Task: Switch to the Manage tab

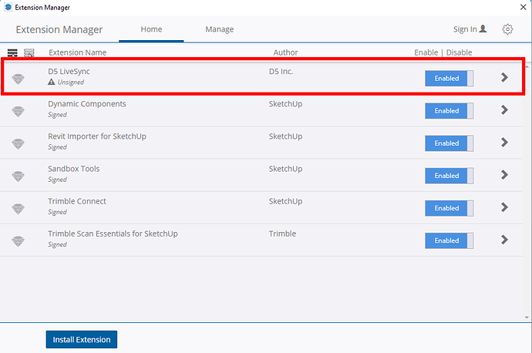Action: click(219, 29)
